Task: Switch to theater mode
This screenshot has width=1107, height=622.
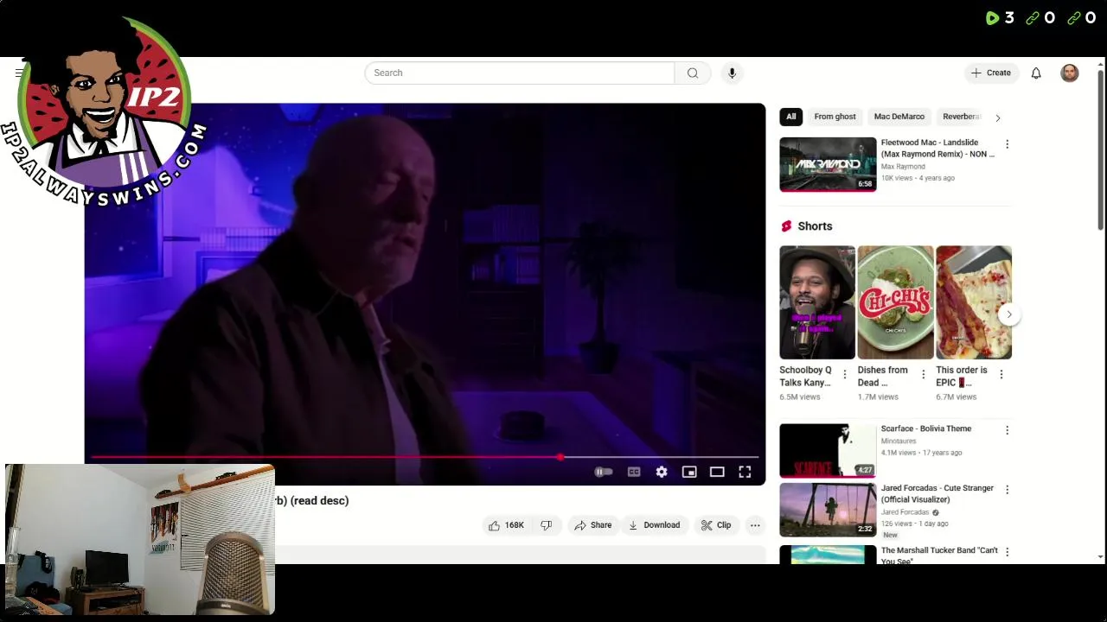Action: point(717,472)
